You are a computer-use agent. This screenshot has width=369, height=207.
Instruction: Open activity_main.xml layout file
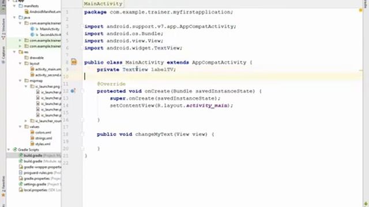(48, 69)
